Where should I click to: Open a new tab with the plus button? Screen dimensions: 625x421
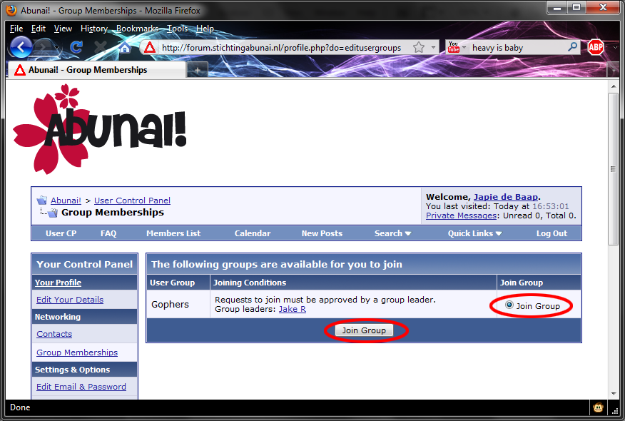pyautogui.click(x=198, y=71)
